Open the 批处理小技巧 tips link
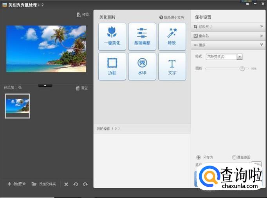The height and width of the screenshot is (198, 267). coord(171,18)
